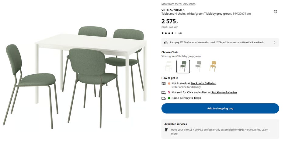
Task: Open More from the VIHALS series
Action: click(179, 4)
